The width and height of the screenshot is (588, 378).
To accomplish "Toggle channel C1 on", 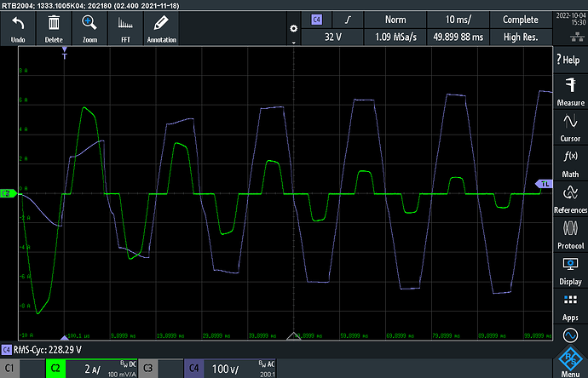I will 9,369.
